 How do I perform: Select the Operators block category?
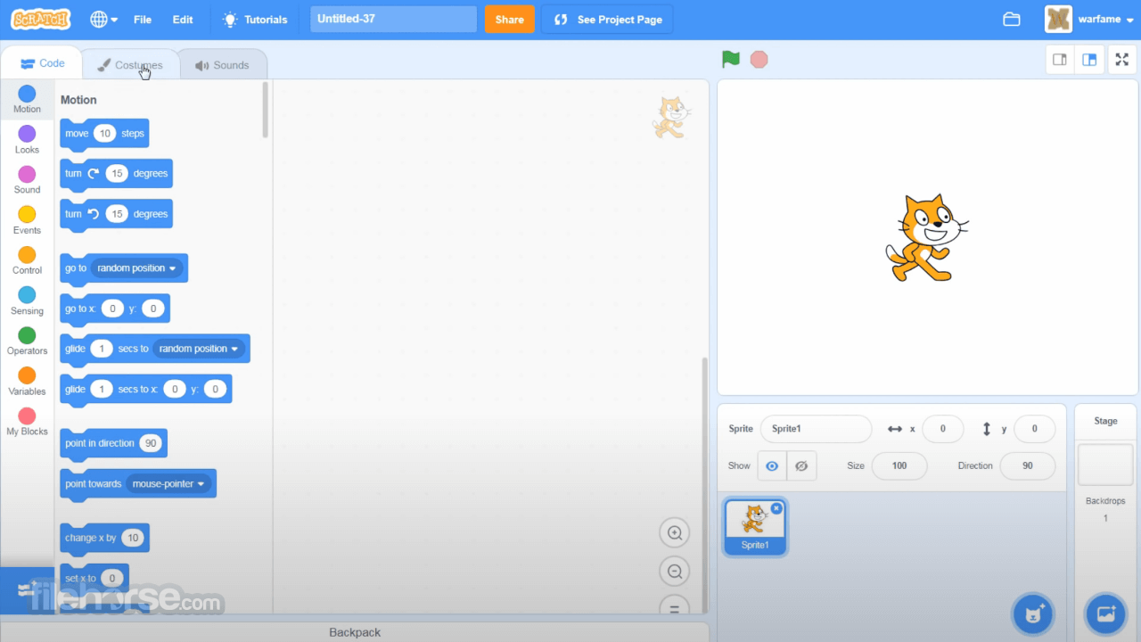pyautogui.click(x=27, y=342)
